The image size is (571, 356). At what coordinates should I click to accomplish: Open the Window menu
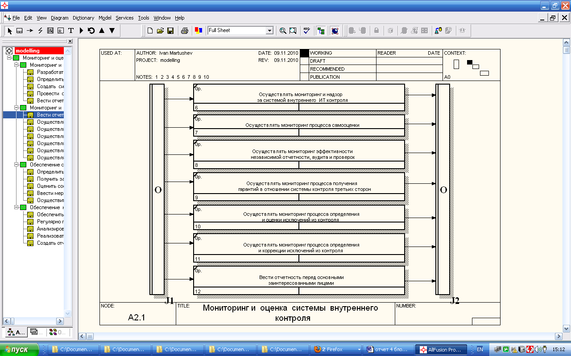click(x=162, y=18)
